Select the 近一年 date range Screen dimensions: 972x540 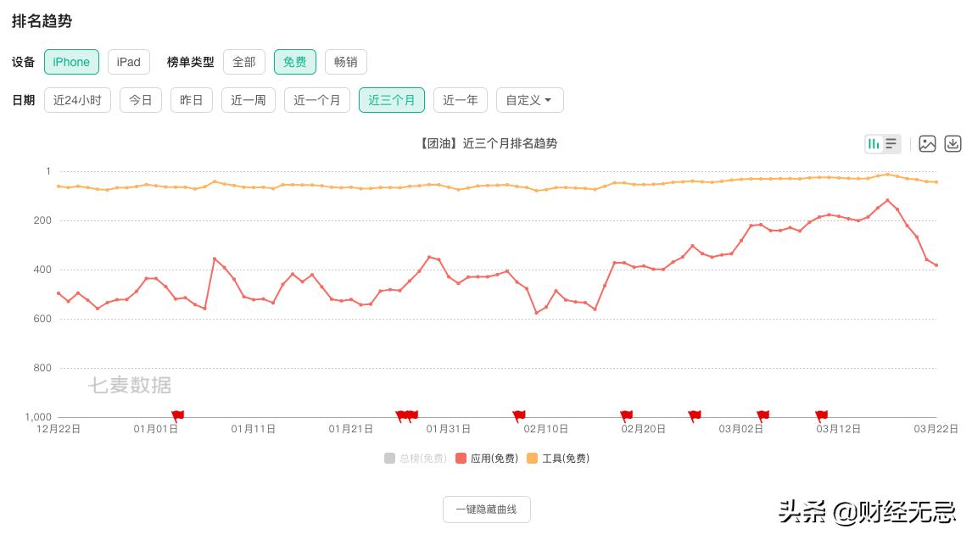click(460, 100)
